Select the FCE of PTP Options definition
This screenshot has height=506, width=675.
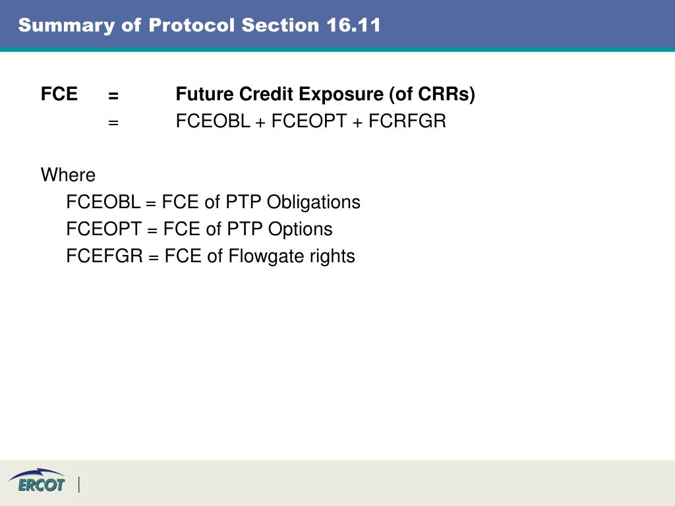pyautogui.click(x=248, y=229)
